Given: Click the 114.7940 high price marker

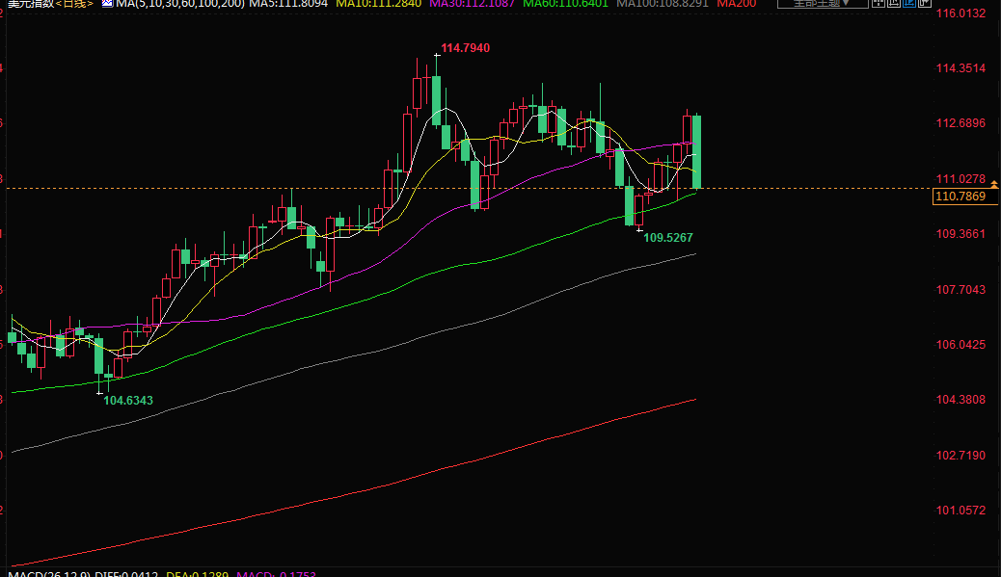Looking at the screenshot, I should pyautogui.click(x=473, y=48).
